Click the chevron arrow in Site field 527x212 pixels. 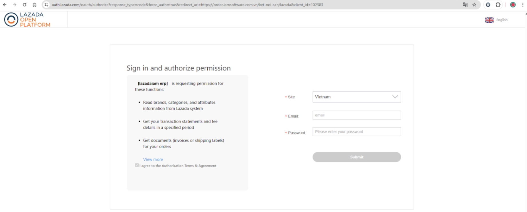[x=395, y=97]
